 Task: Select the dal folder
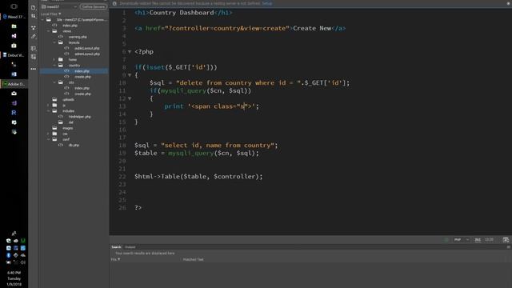coord(71,122)
